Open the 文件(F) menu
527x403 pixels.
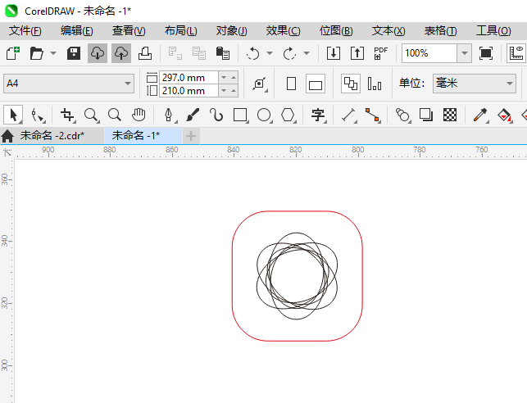[x=25, y=31]
